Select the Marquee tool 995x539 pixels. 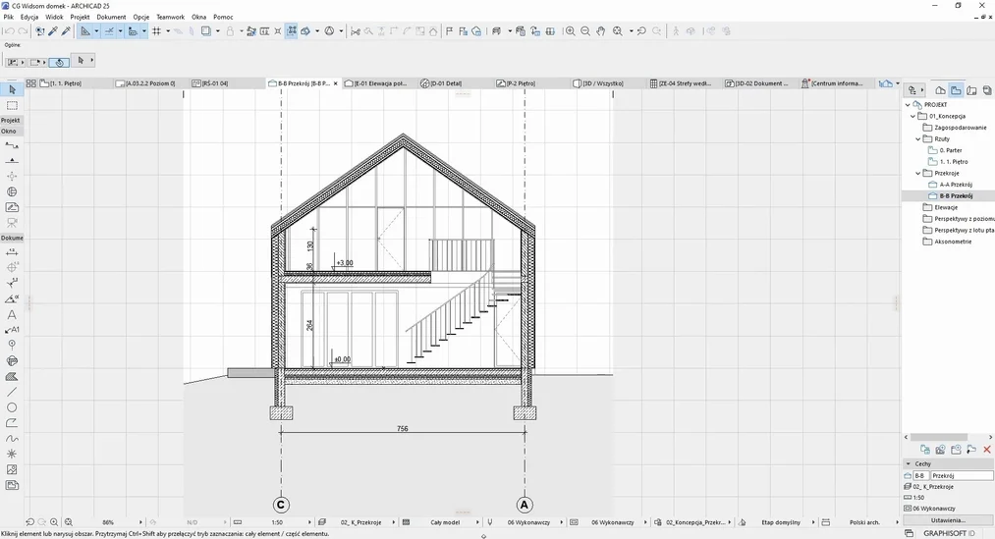coord(12,105)
